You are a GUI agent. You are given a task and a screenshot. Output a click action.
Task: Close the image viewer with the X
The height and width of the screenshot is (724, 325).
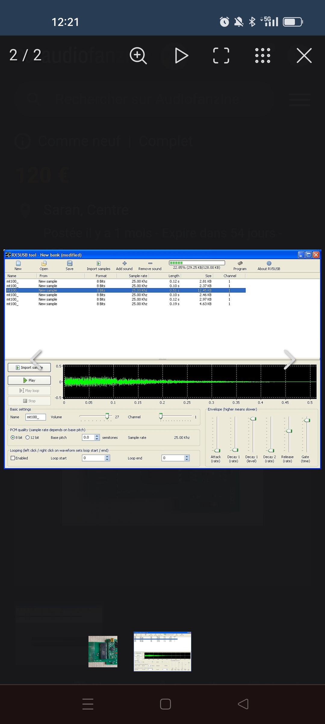(x=304, y=56)
